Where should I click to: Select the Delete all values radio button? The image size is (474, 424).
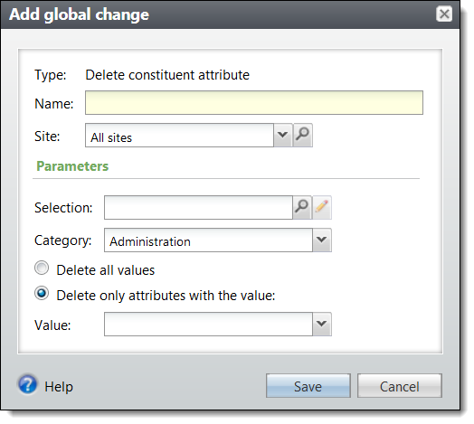click(x=42, y=269)
